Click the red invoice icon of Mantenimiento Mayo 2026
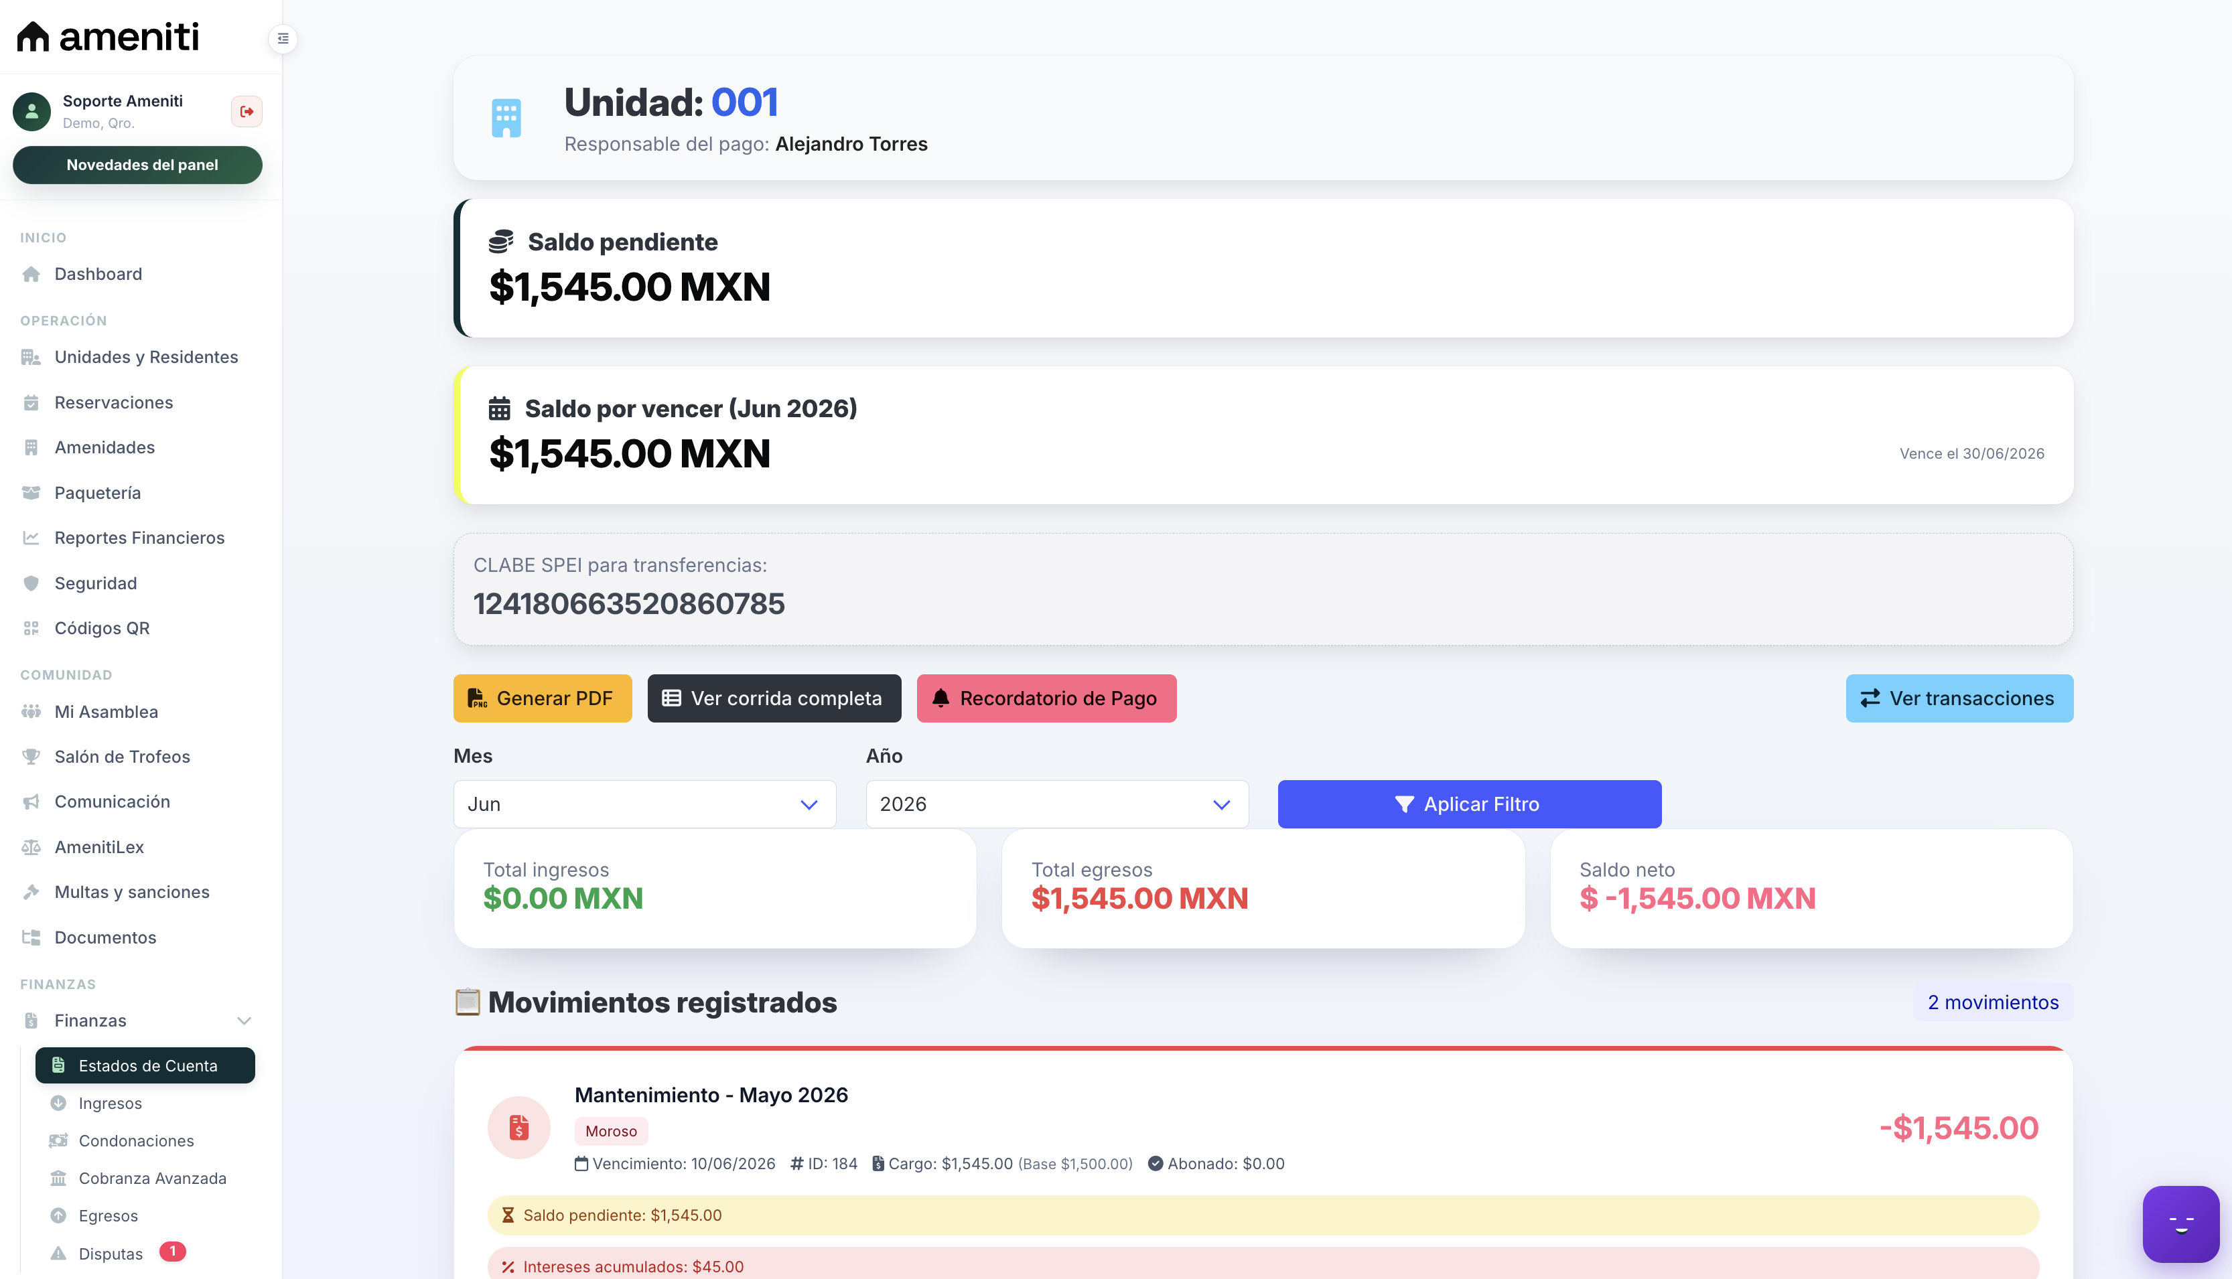 (519, 1127)
